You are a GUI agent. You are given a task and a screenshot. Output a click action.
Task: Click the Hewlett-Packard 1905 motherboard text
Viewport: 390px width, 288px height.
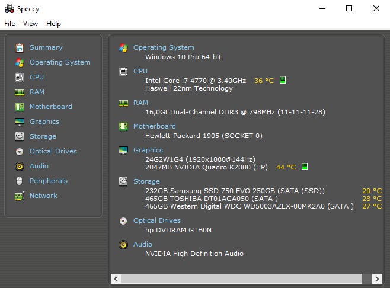point(204,136)
